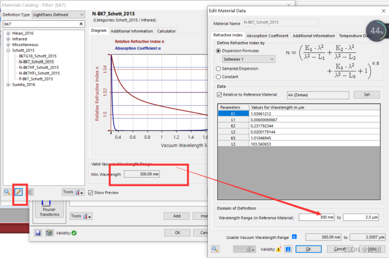Open the Definition Type LightTrans Defined dropdown
Screen dimensions: 389x258
coord(59,15)
